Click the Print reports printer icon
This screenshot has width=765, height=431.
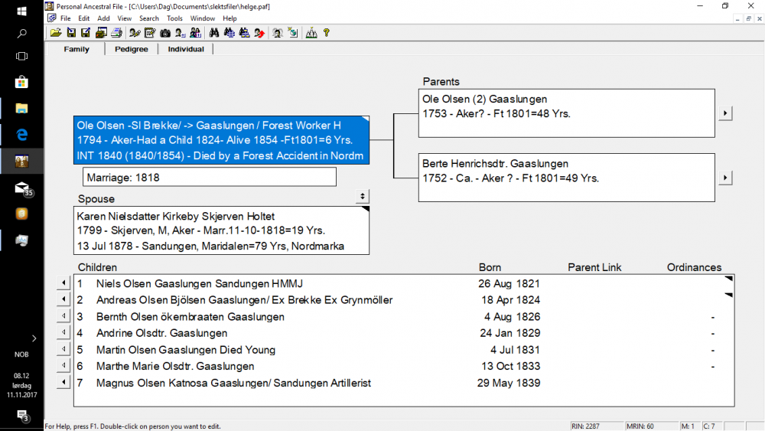click(x=116, y=33)
